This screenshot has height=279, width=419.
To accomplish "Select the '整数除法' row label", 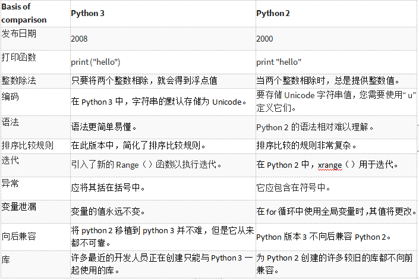I will coord(18,80).
